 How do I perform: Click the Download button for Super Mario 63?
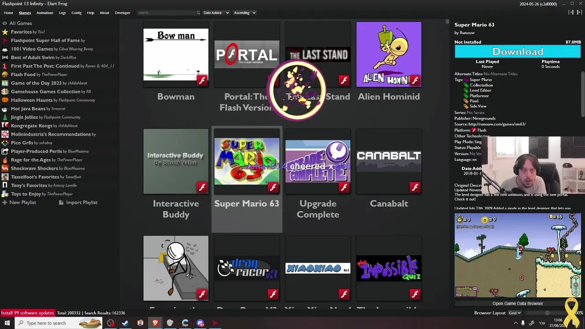pyautogui.click(x=517, y=52)
